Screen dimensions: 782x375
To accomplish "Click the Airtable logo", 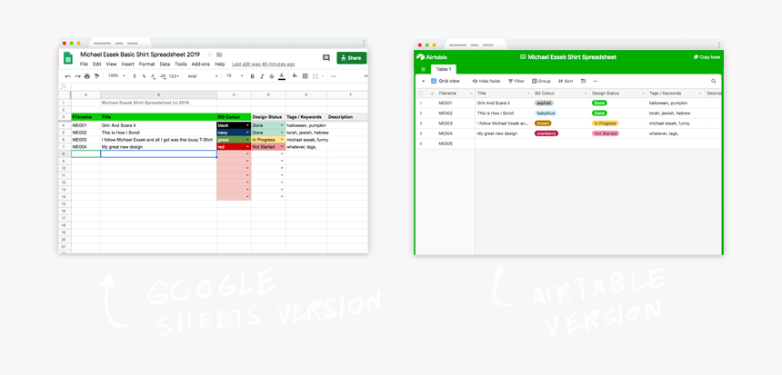I will click(x=432, y=57).
